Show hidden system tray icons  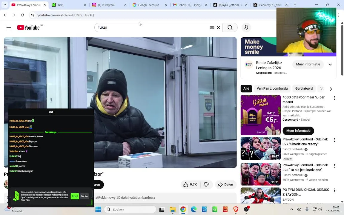coord(291,209)
